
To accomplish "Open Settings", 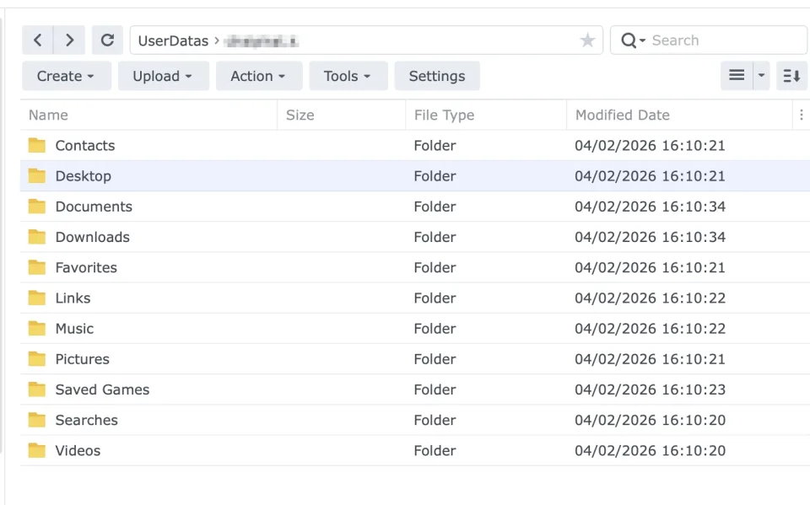I will [437, 76].
